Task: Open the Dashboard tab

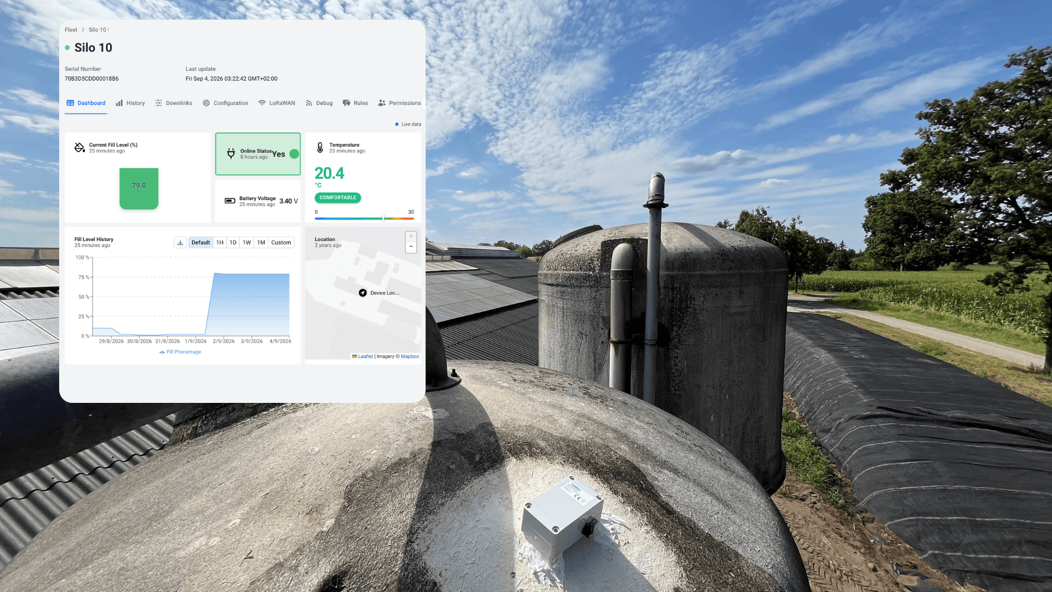Action: [x=86, y=103]
